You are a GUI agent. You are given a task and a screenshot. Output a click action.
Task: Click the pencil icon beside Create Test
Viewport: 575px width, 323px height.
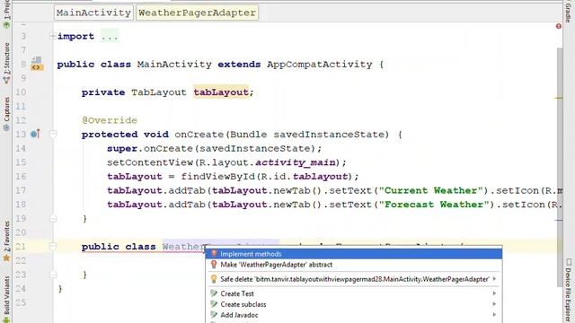tap(214, 293)
